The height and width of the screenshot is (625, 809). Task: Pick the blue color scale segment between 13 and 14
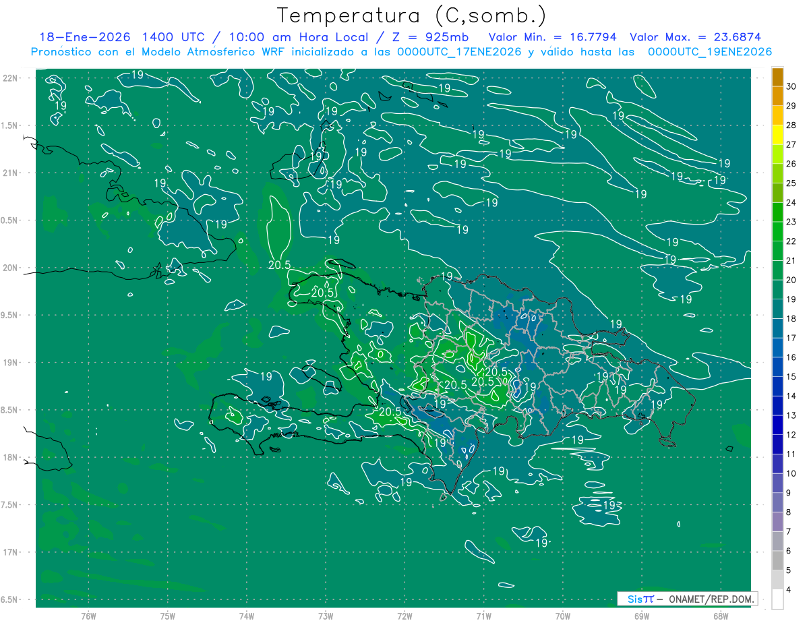click(777, 406)
